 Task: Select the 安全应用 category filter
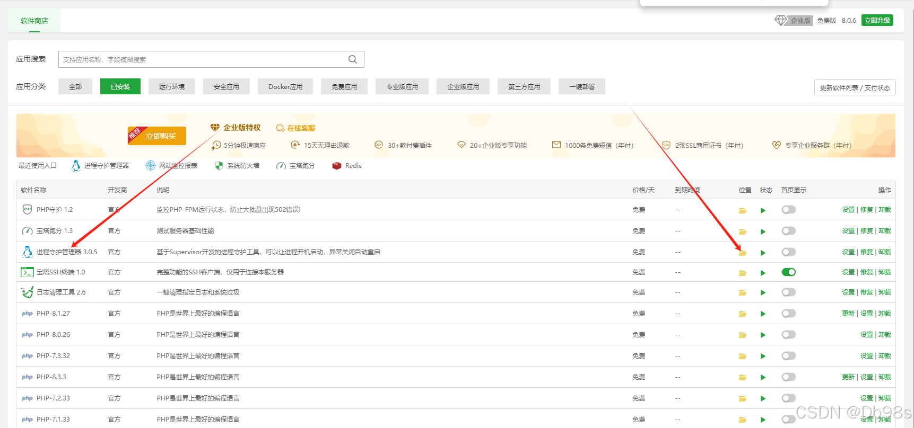pyautogui.click(x=227, y=86)
